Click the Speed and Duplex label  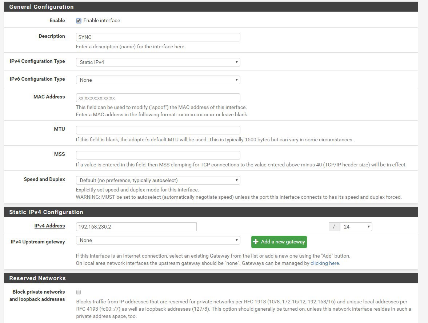(44, 179)
